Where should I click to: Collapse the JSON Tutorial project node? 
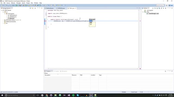click(2, 10)
